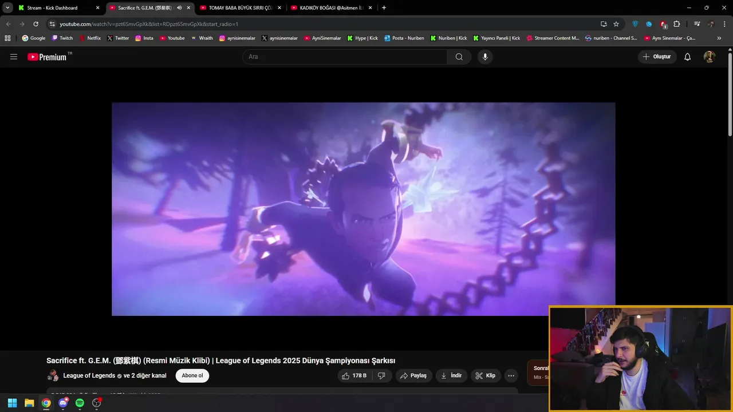Expand the bookmarks overflow chevron

click(x=719, y=38)
